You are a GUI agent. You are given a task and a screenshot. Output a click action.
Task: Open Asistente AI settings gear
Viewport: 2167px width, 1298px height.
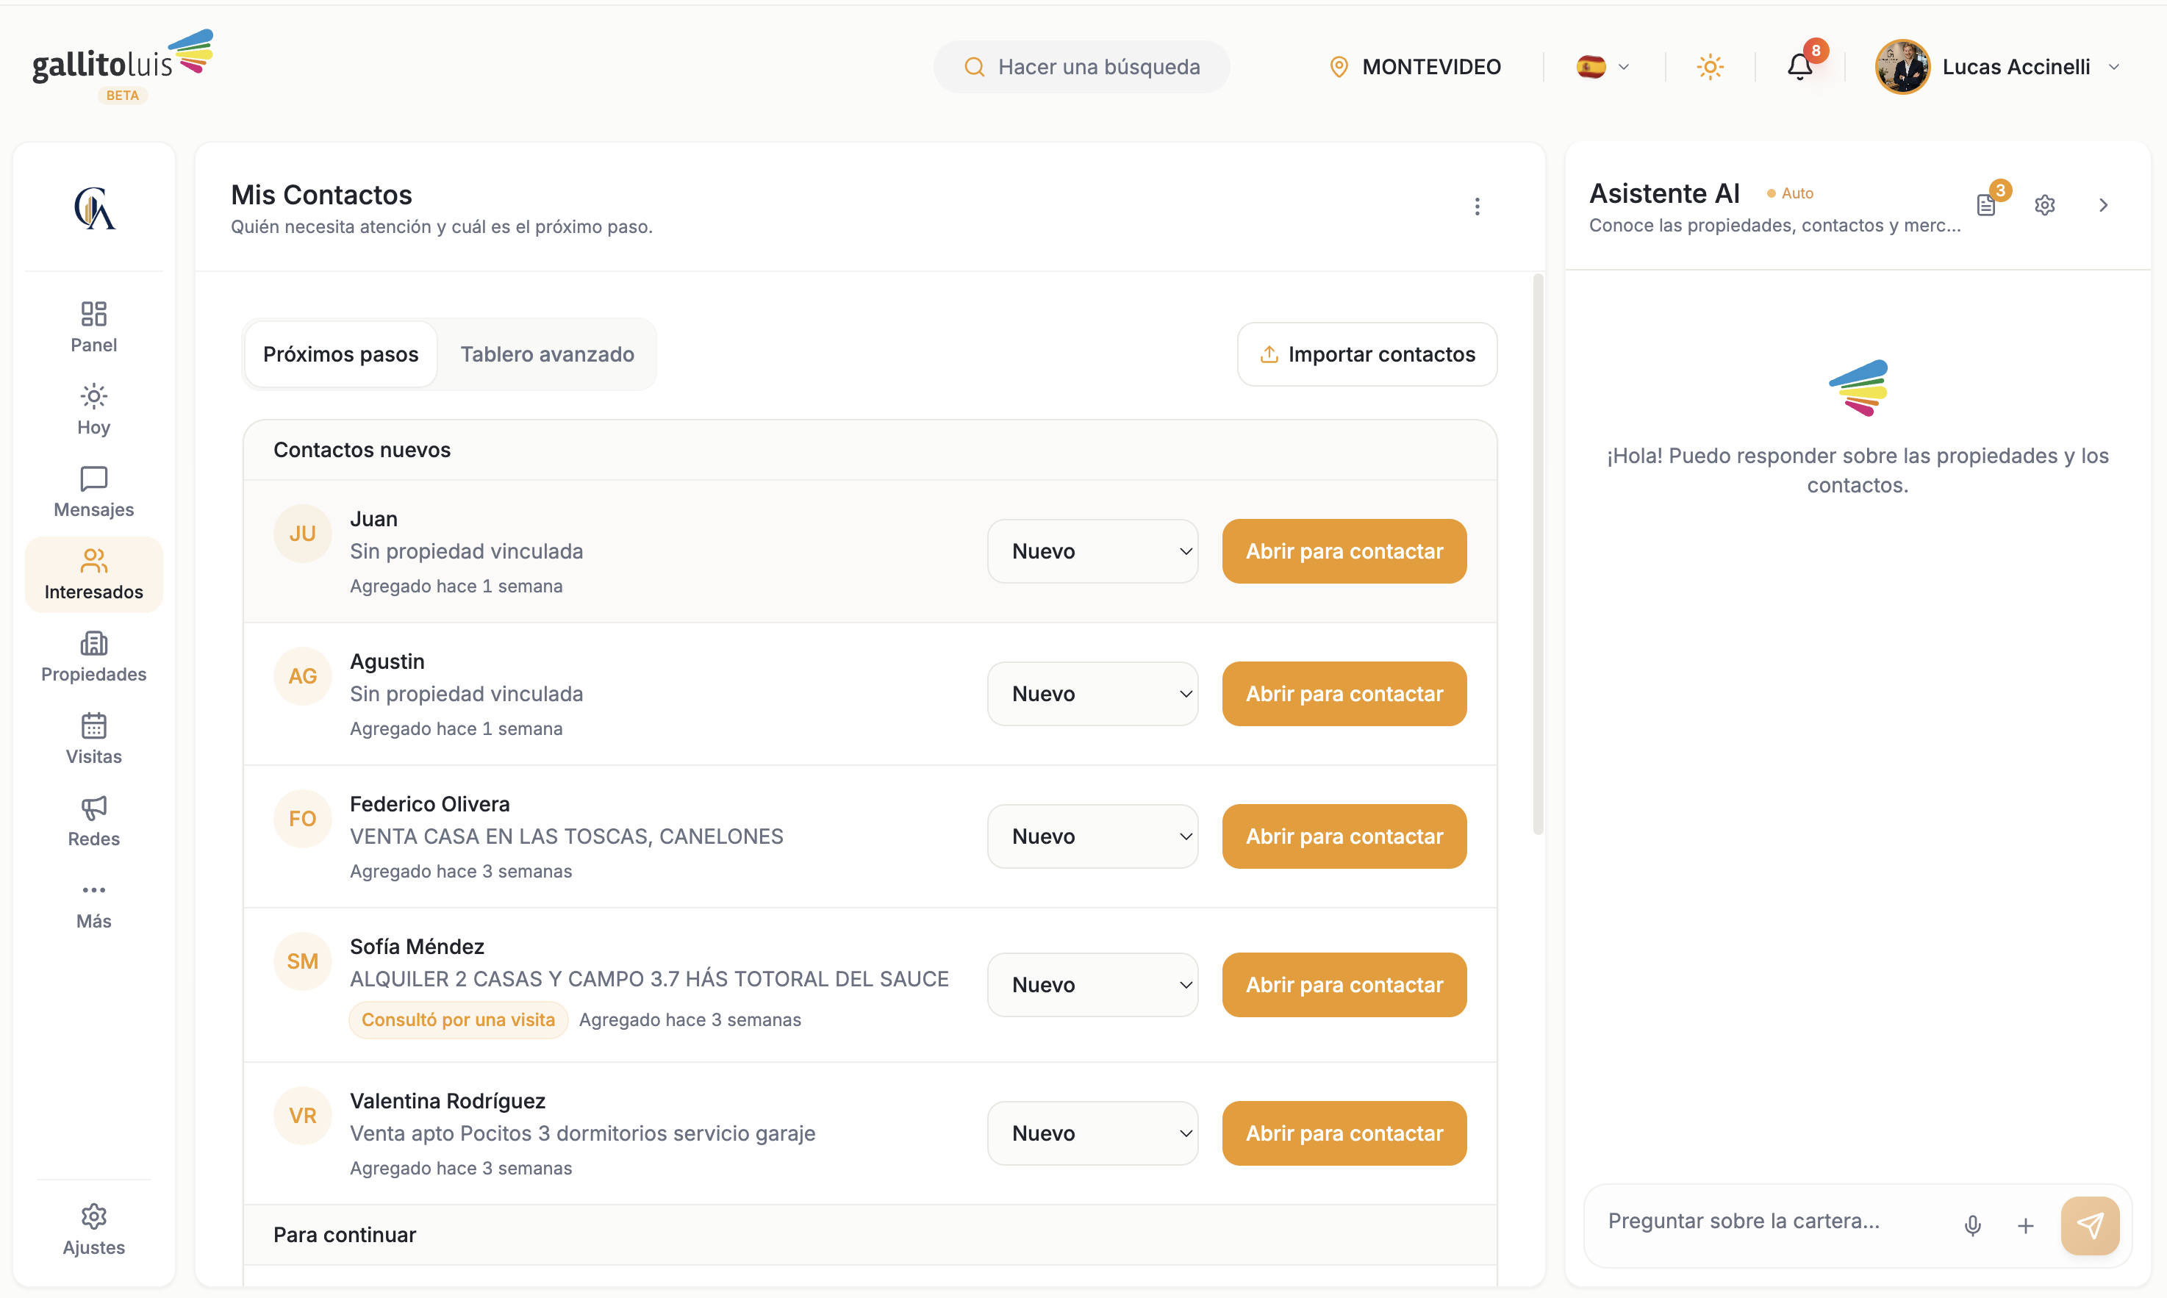[2044, 204]
